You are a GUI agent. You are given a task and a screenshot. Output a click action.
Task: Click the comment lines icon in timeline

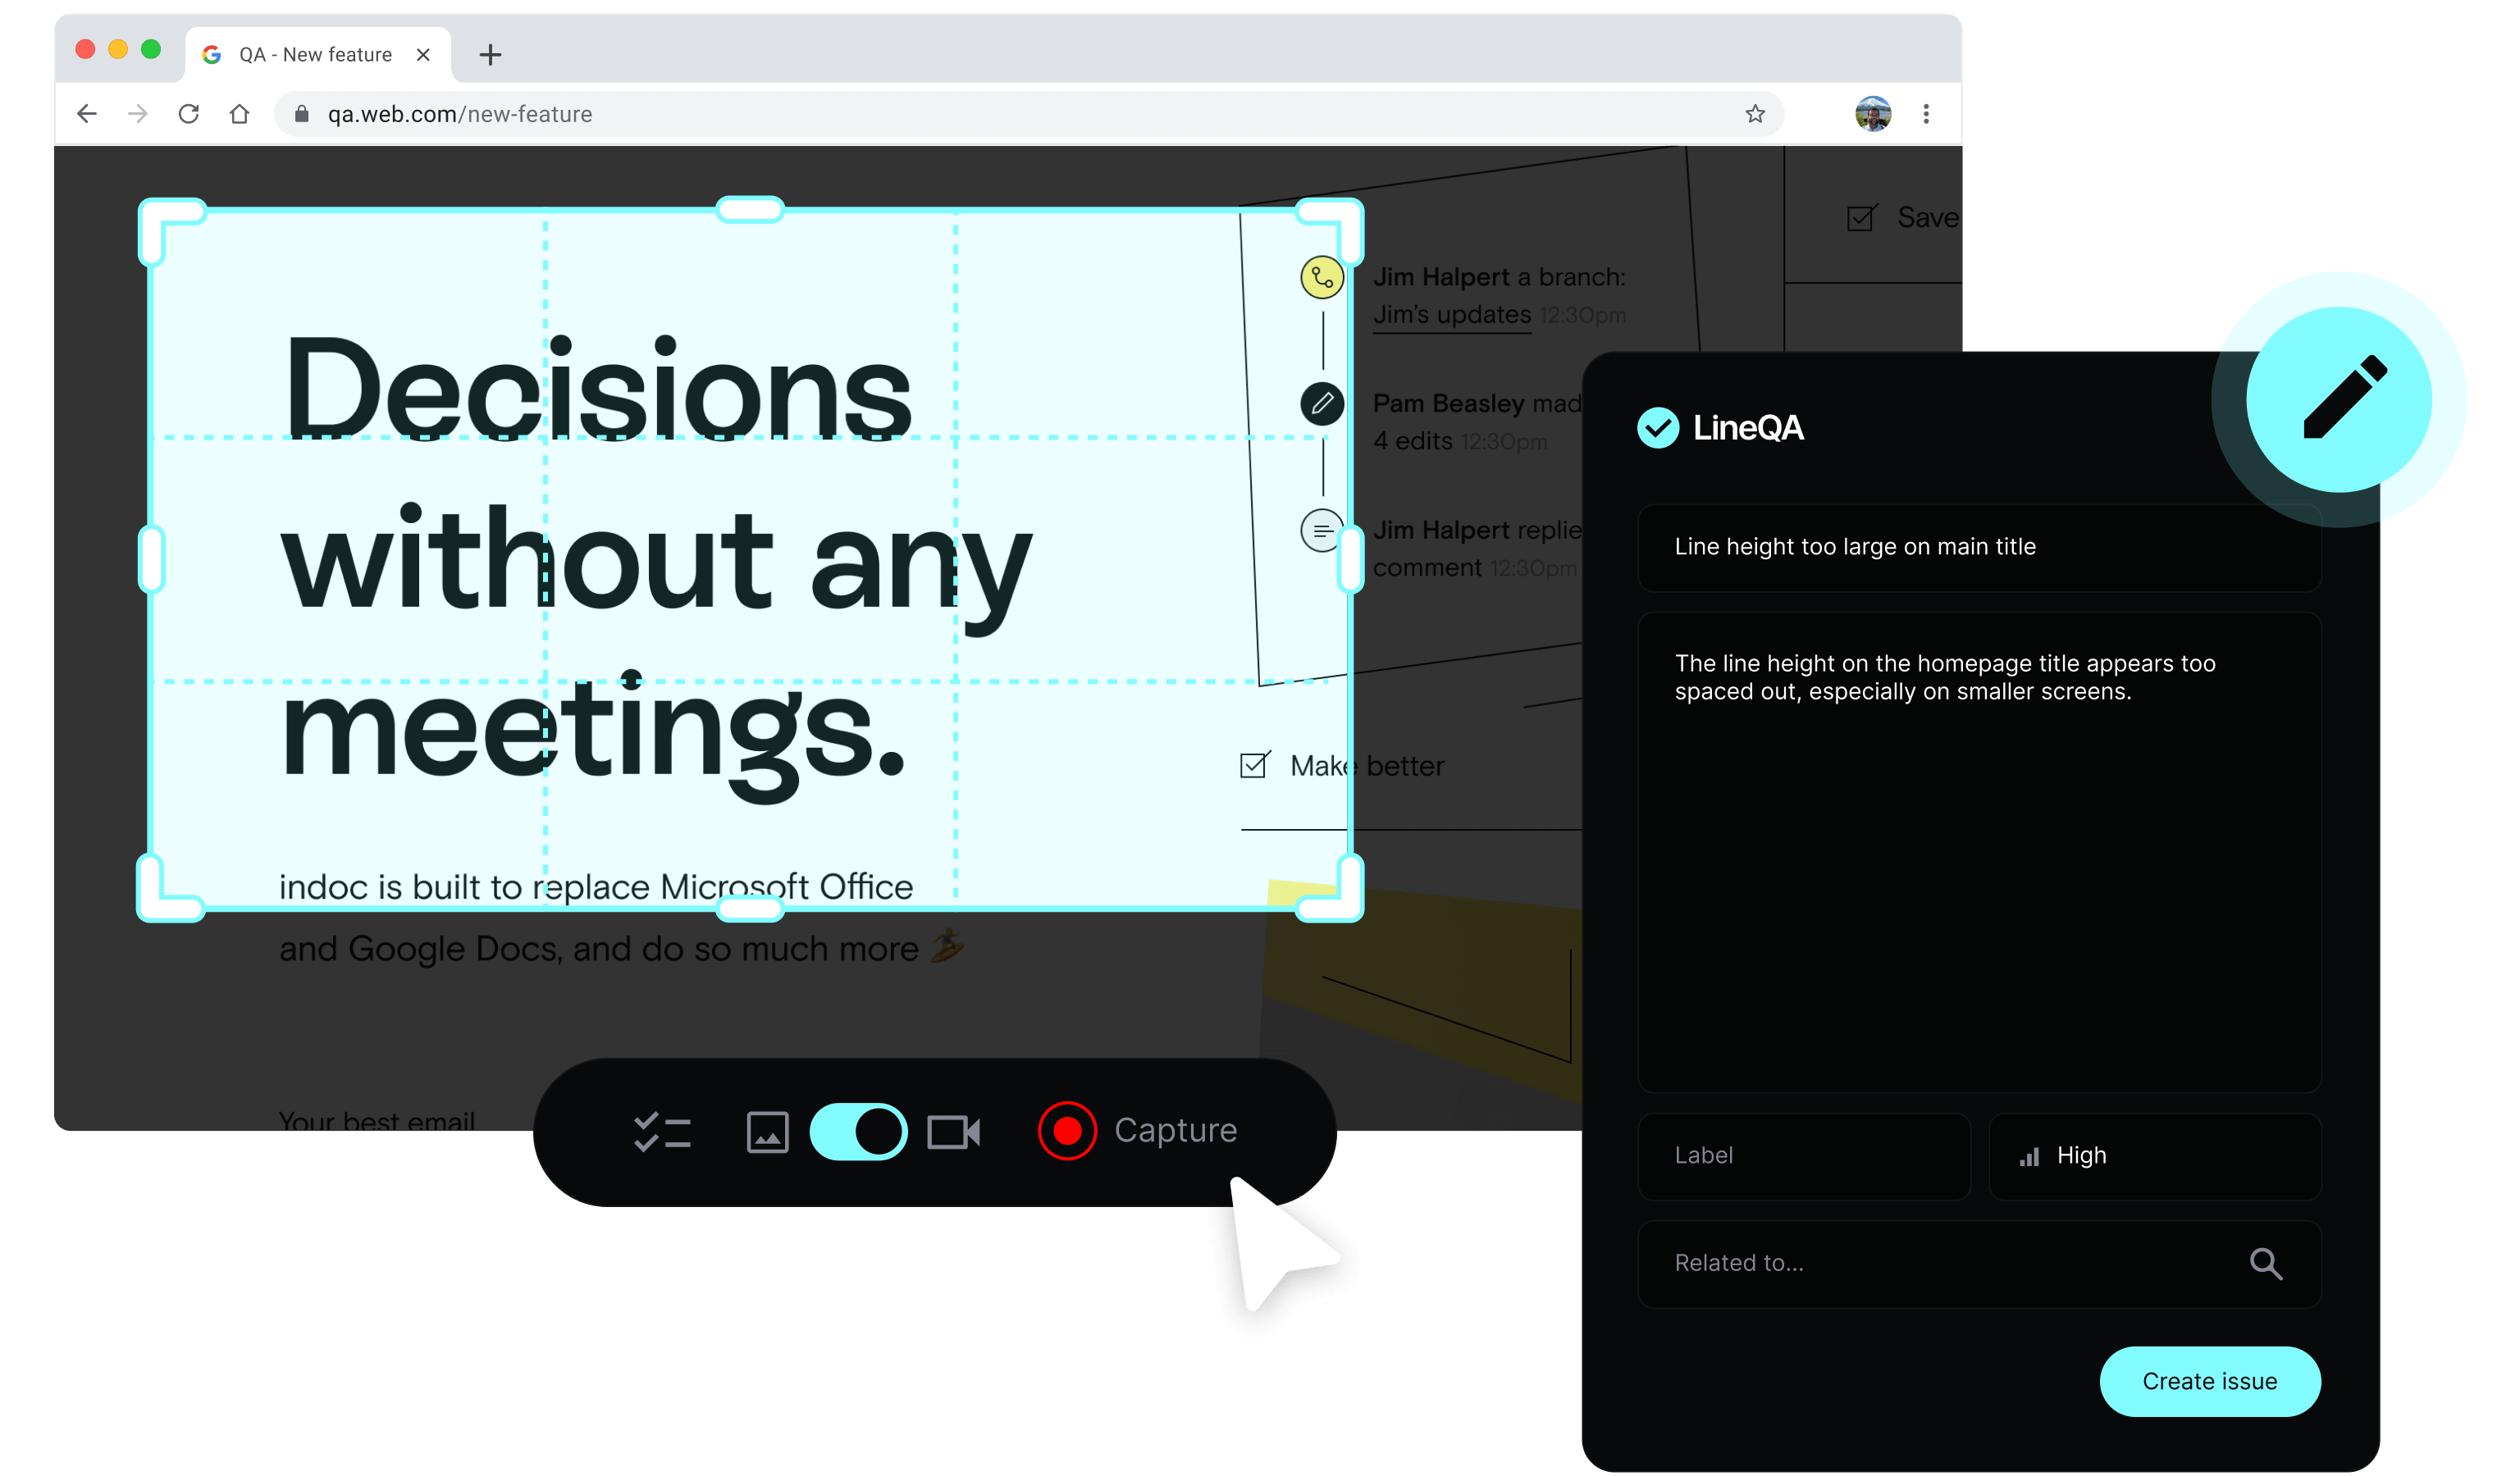click(x=1322, y=531)
